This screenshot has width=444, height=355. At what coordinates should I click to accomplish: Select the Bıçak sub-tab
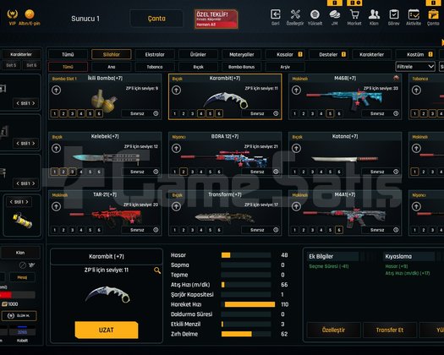pyautogui.click(x=198, y=67)
